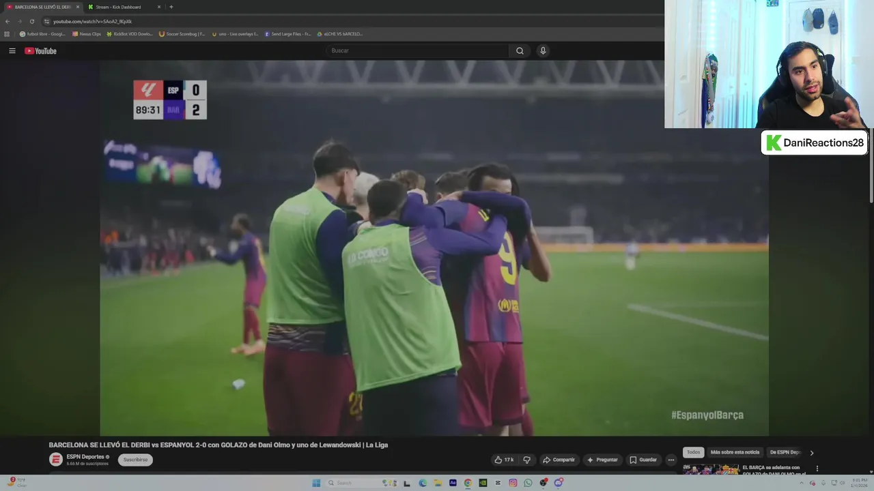Open the Nexus Clips bookmark
Screen dimensions: 874x491
pos(87,33)
